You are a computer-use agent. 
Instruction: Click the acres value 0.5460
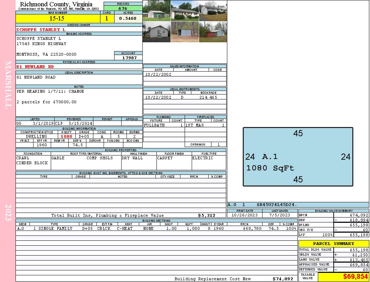click(128, 18)
